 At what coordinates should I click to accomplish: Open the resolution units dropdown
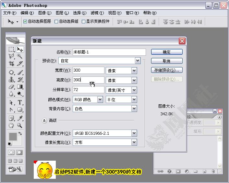(x=134, y=90)
